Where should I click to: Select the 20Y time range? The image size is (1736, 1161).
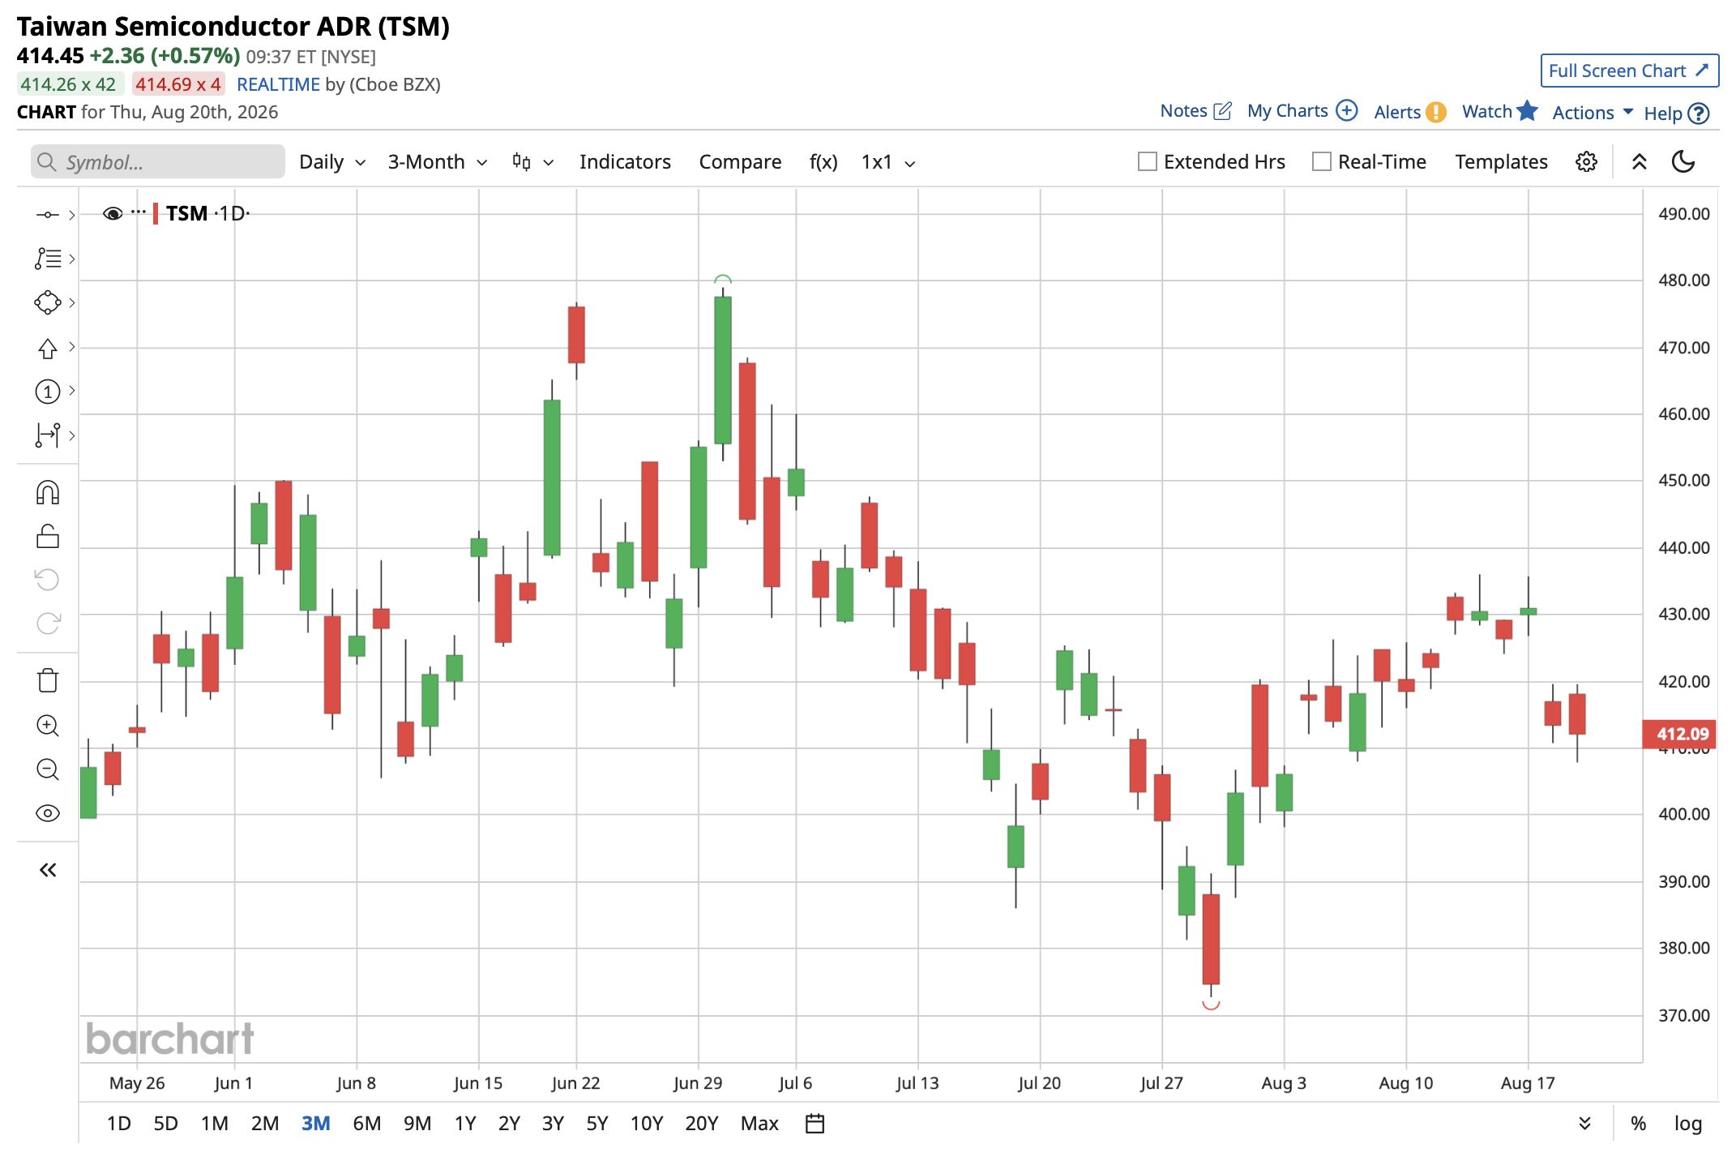coord(702,1124)
